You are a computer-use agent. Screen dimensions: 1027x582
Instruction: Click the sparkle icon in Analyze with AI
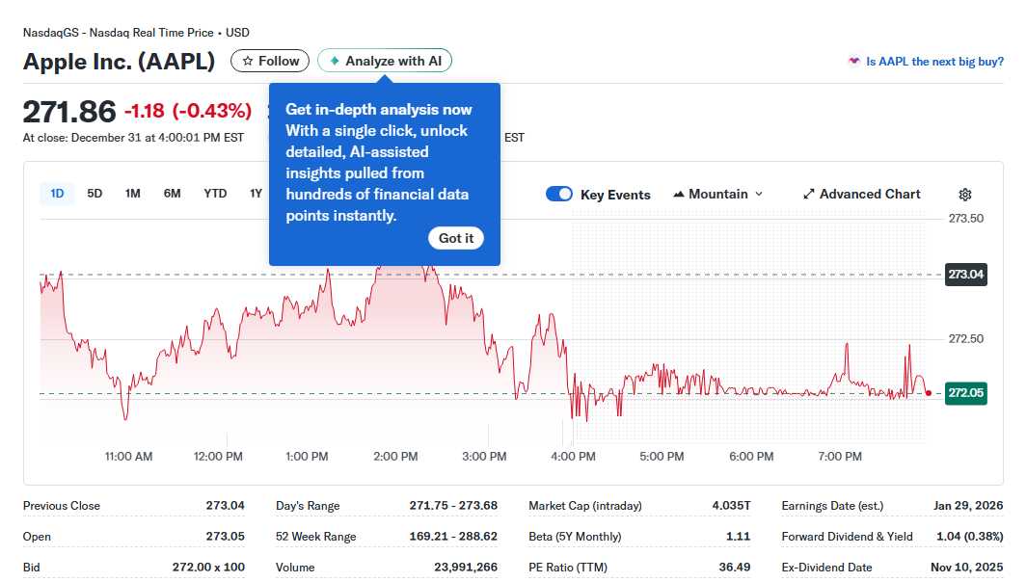click(335, 61)
